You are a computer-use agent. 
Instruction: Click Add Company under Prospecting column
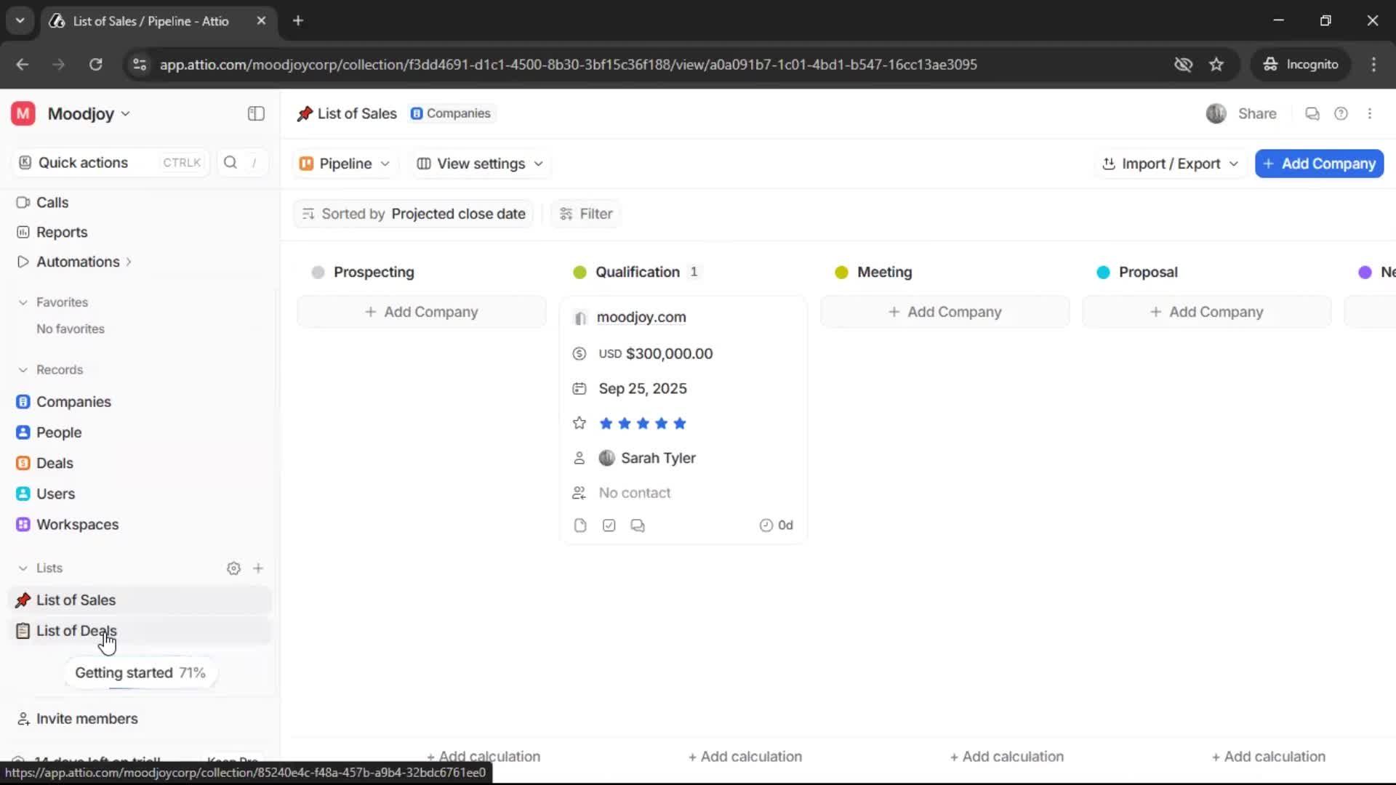pyautogui.click(x=422, y=311)
